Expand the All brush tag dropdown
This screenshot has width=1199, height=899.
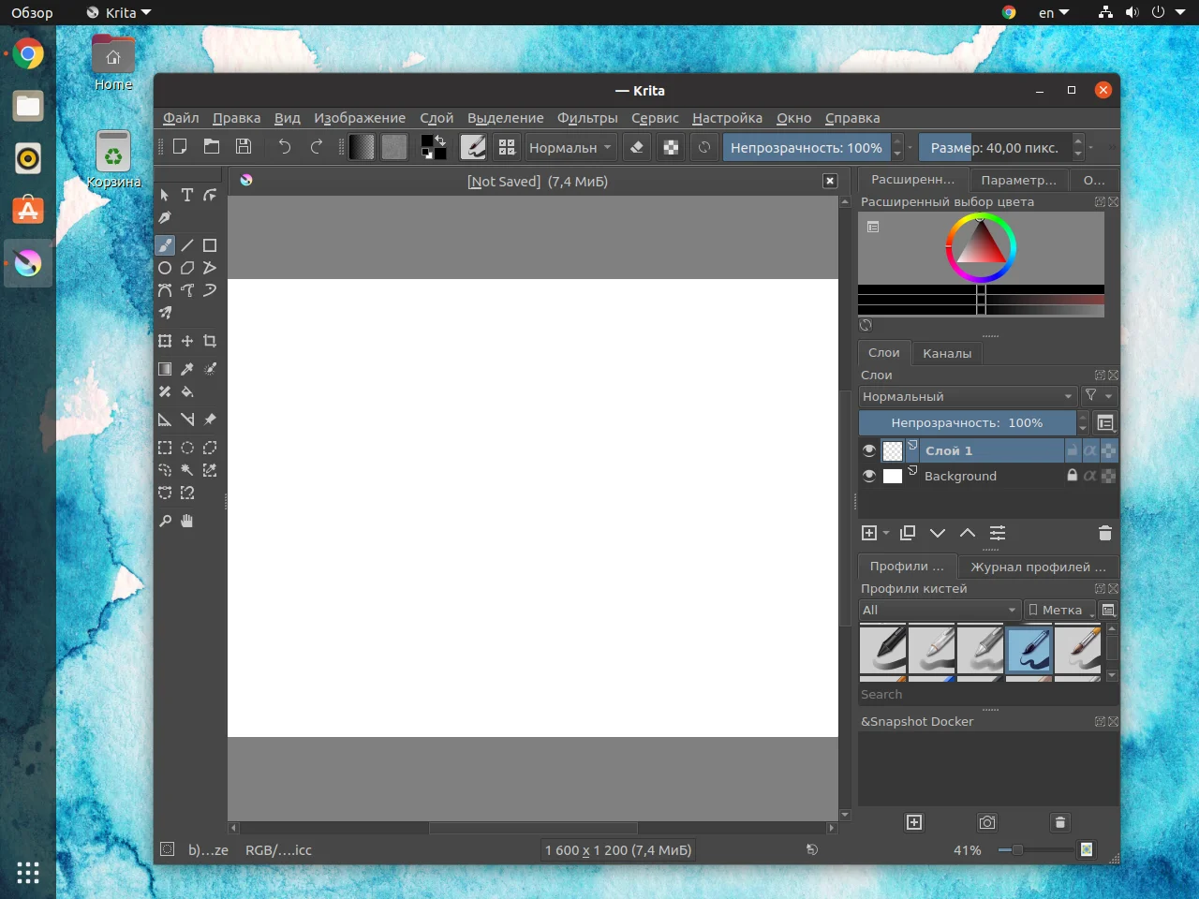click(x=940, y=610)
